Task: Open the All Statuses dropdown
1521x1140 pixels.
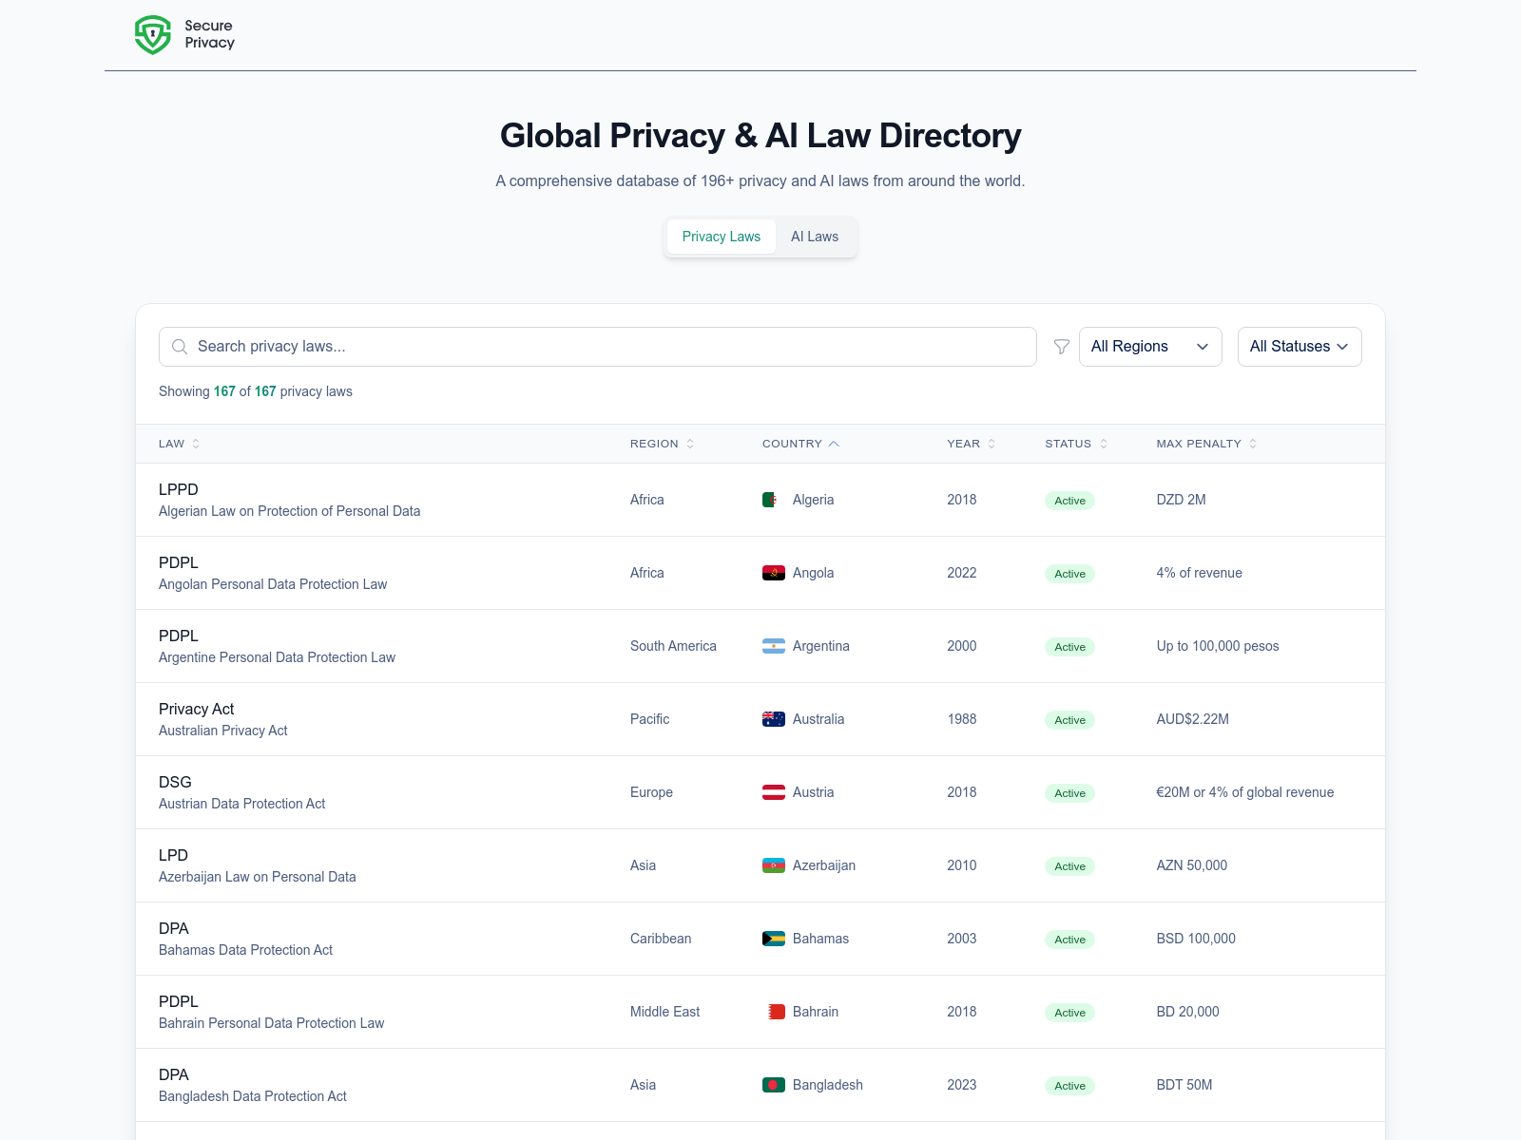Action: [x=1299, y=346]
